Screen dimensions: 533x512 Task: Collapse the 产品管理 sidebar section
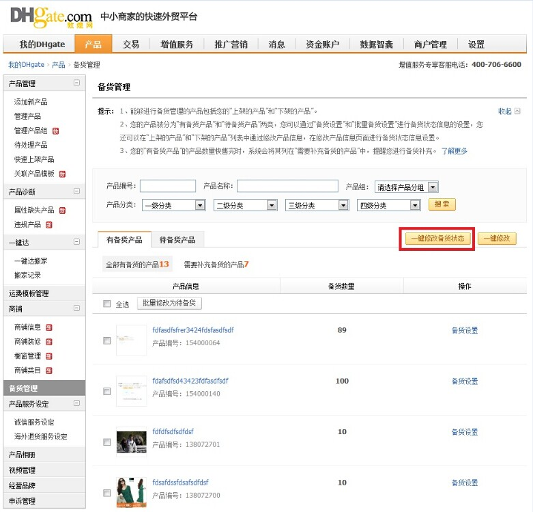(77, 83)
